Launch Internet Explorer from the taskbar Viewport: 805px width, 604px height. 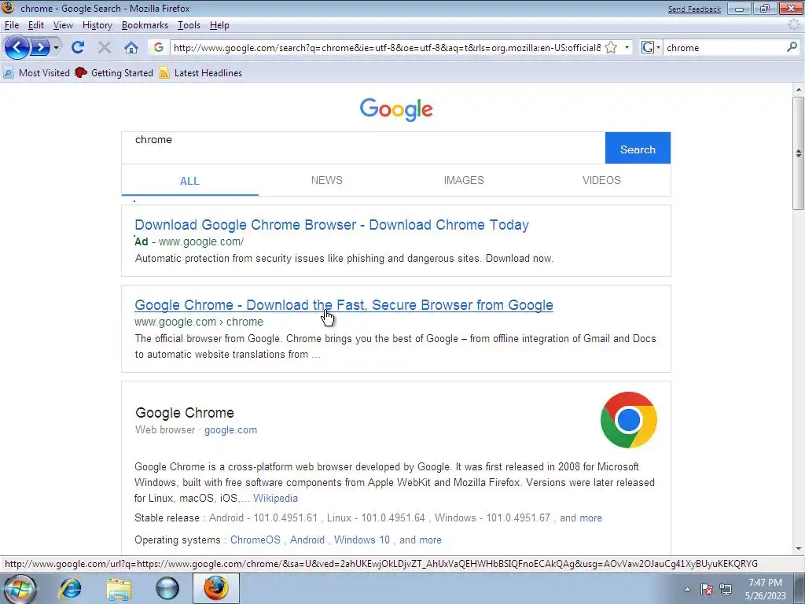(x=70, y=588)
